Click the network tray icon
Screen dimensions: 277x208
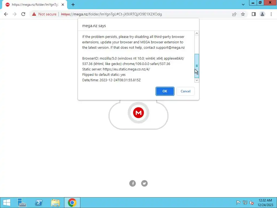[245, 203]
